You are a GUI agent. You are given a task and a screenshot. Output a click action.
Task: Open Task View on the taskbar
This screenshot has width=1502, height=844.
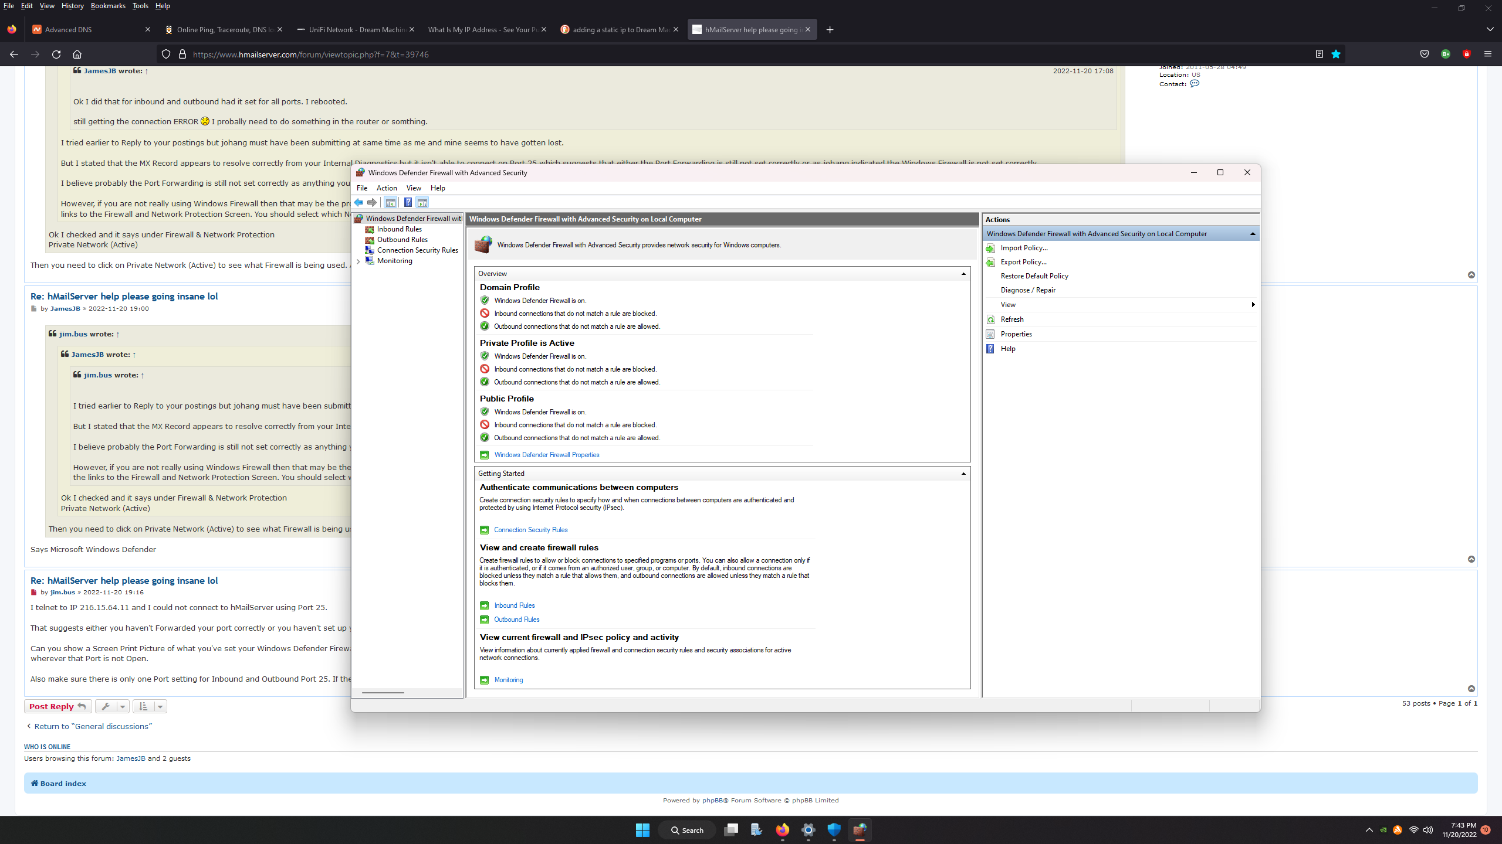click(731, 830)
